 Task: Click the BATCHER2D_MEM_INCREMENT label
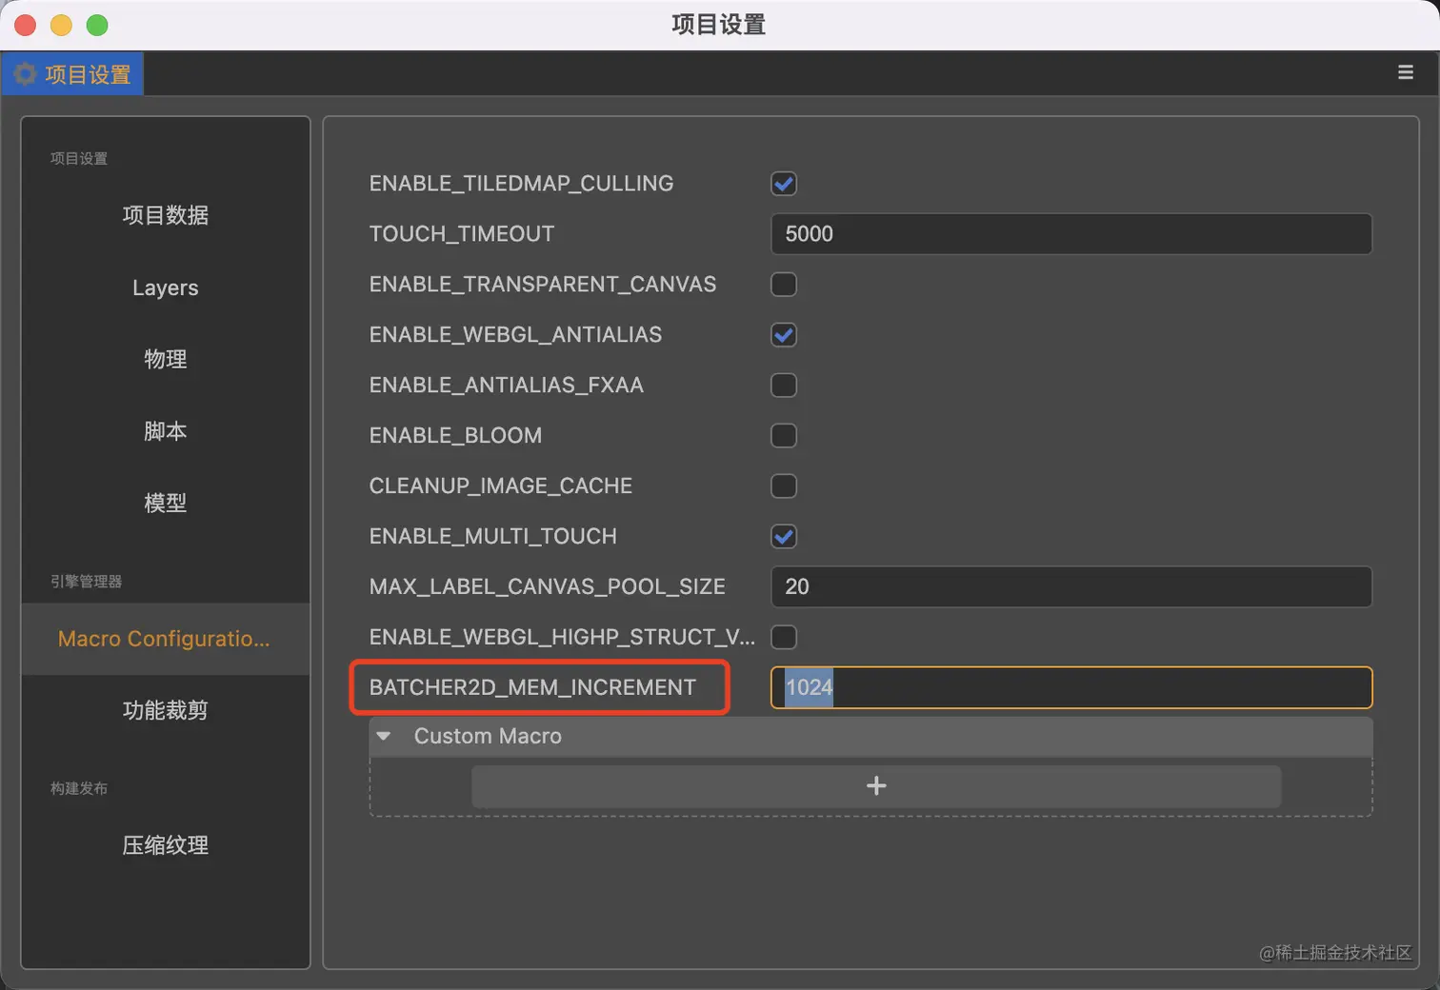[532, 687]
